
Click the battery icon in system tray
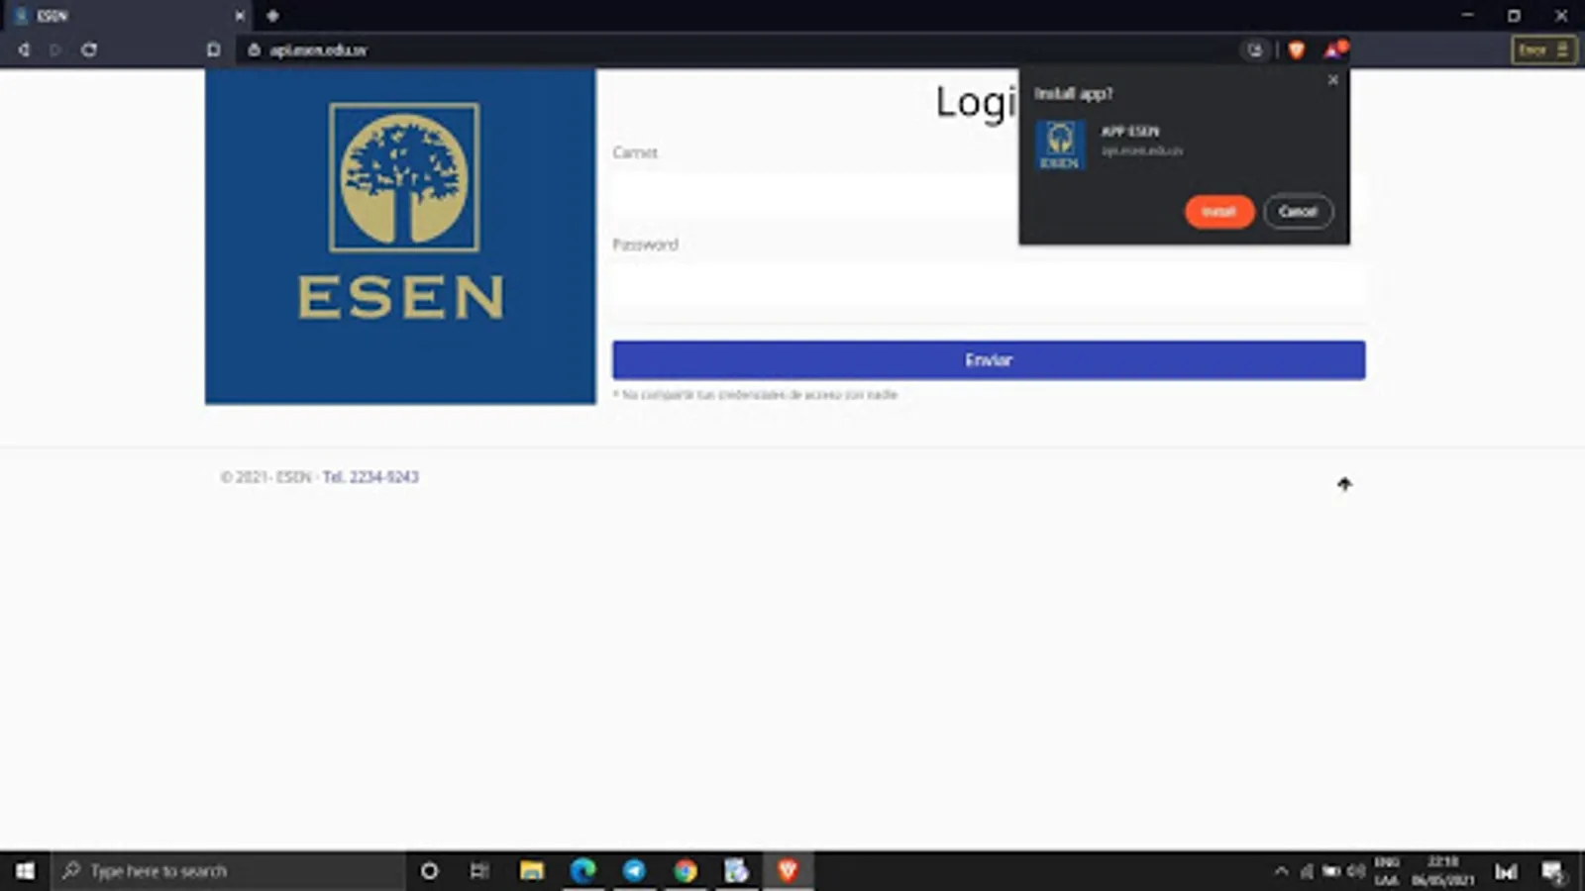(1331, 871)
